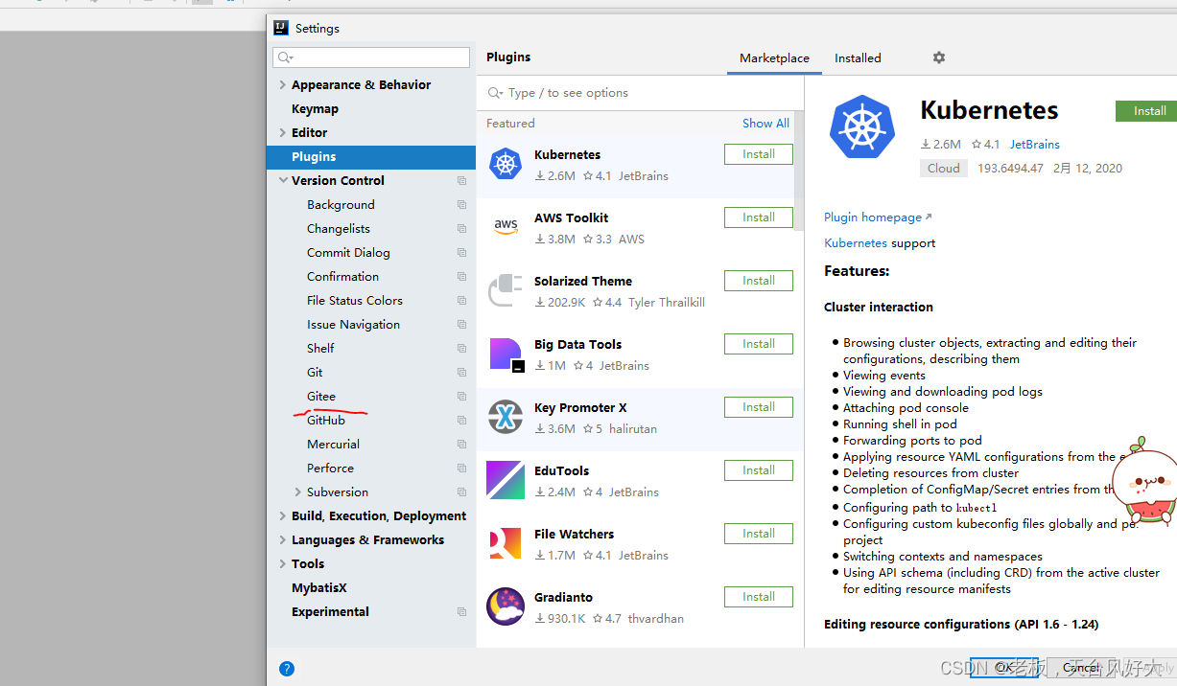Click the project-level icon beside GitHub

coord(461,421)
